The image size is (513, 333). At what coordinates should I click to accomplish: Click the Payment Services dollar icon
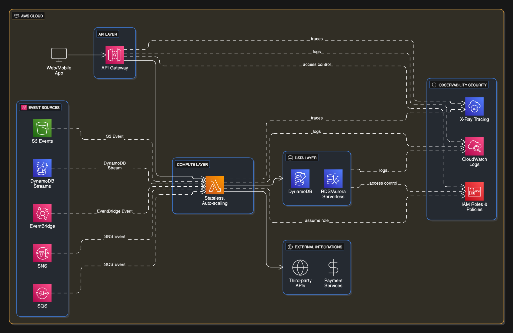click(333, 267)
